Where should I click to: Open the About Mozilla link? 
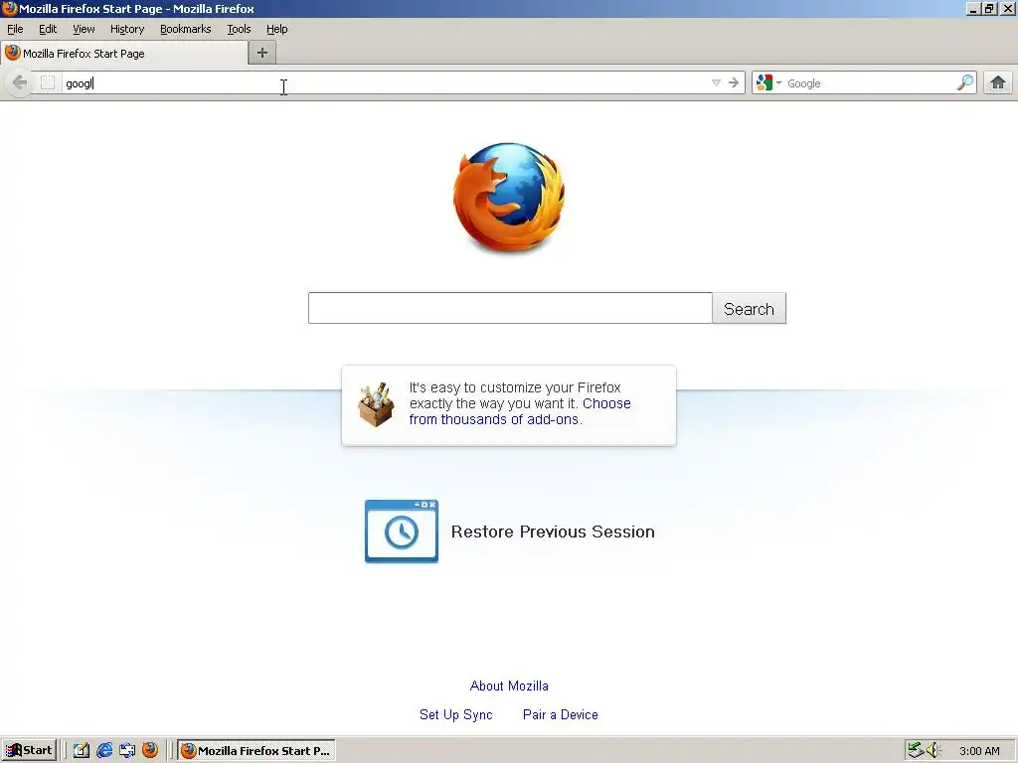(x=509, y=686)
